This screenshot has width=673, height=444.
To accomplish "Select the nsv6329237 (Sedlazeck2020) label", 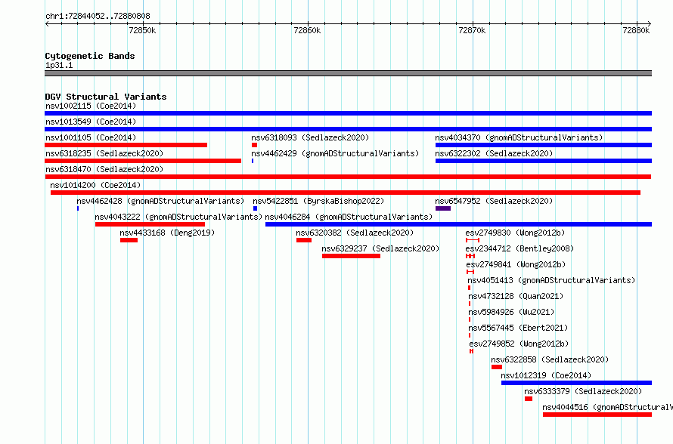I will [x=380, y=248].
